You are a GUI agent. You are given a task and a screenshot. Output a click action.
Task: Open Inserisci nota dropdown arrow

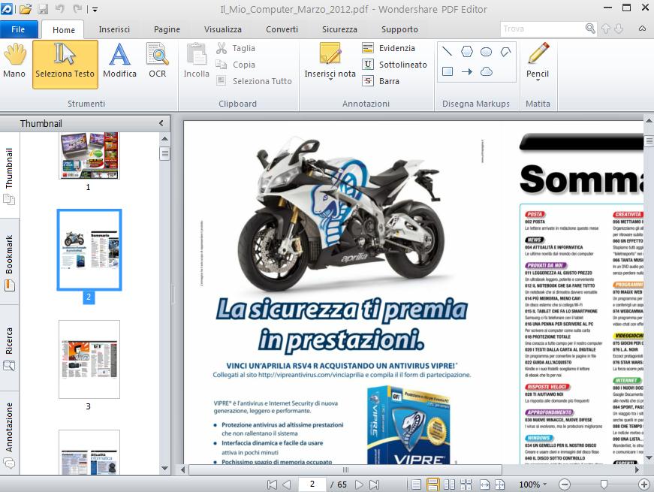click(x=330, y=80)
